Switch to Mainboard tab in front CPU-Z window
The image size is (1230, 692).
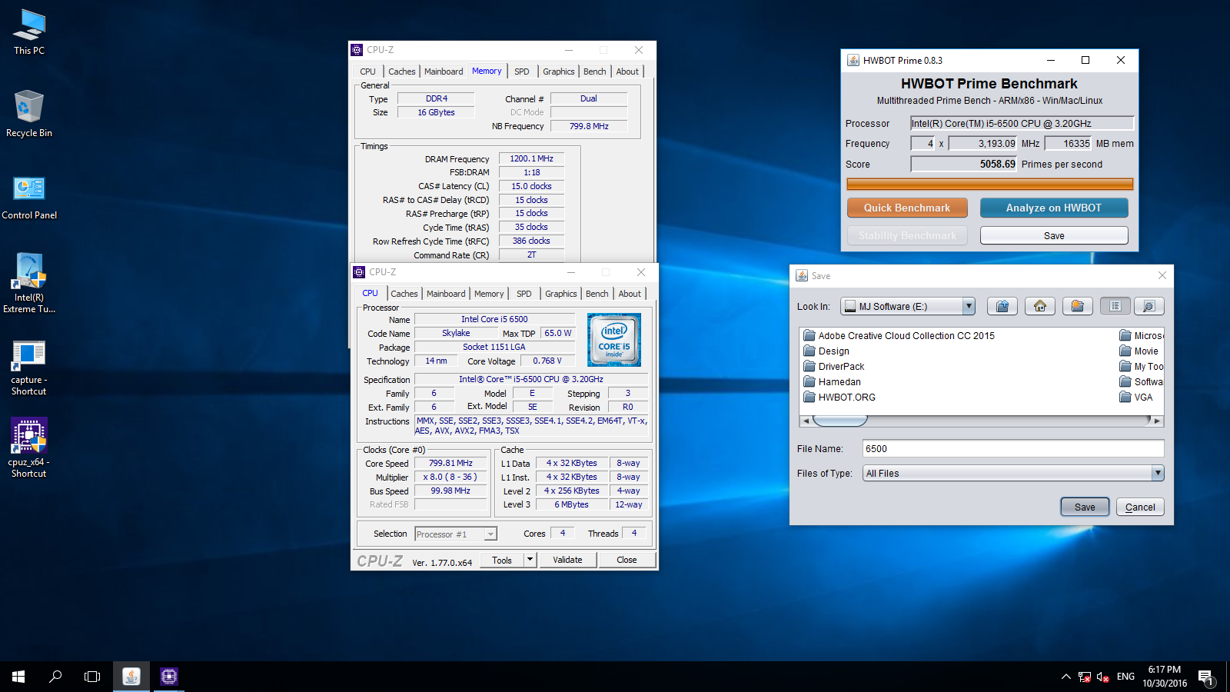point(446,294)
